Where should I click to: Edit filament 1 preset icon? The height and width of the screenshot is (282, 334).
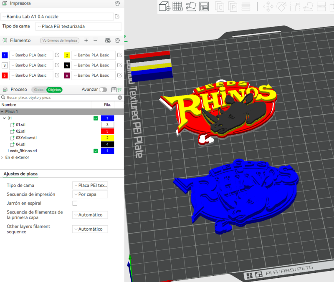(57, 55)
